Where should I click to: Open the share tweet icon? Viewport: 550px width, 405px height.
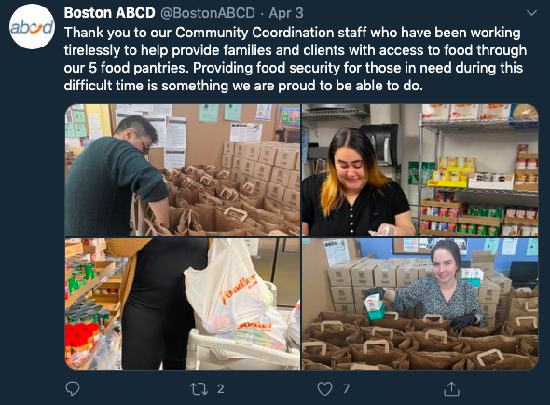click(x=451, y=388)
